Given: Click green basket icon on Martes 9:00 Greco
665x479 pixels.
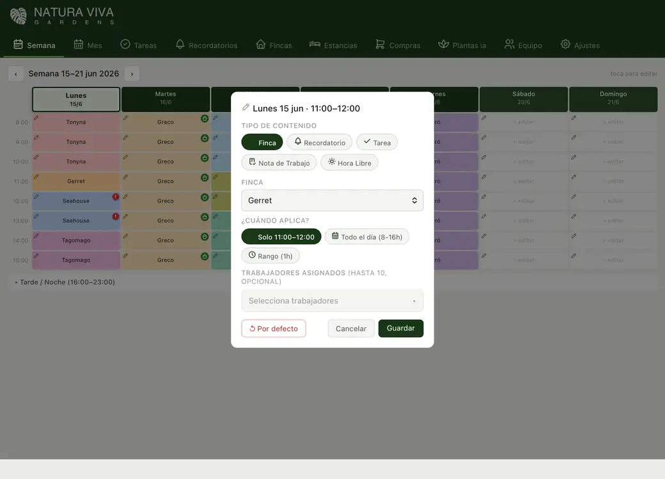Looking at the screenshot, I should [205, 138].
